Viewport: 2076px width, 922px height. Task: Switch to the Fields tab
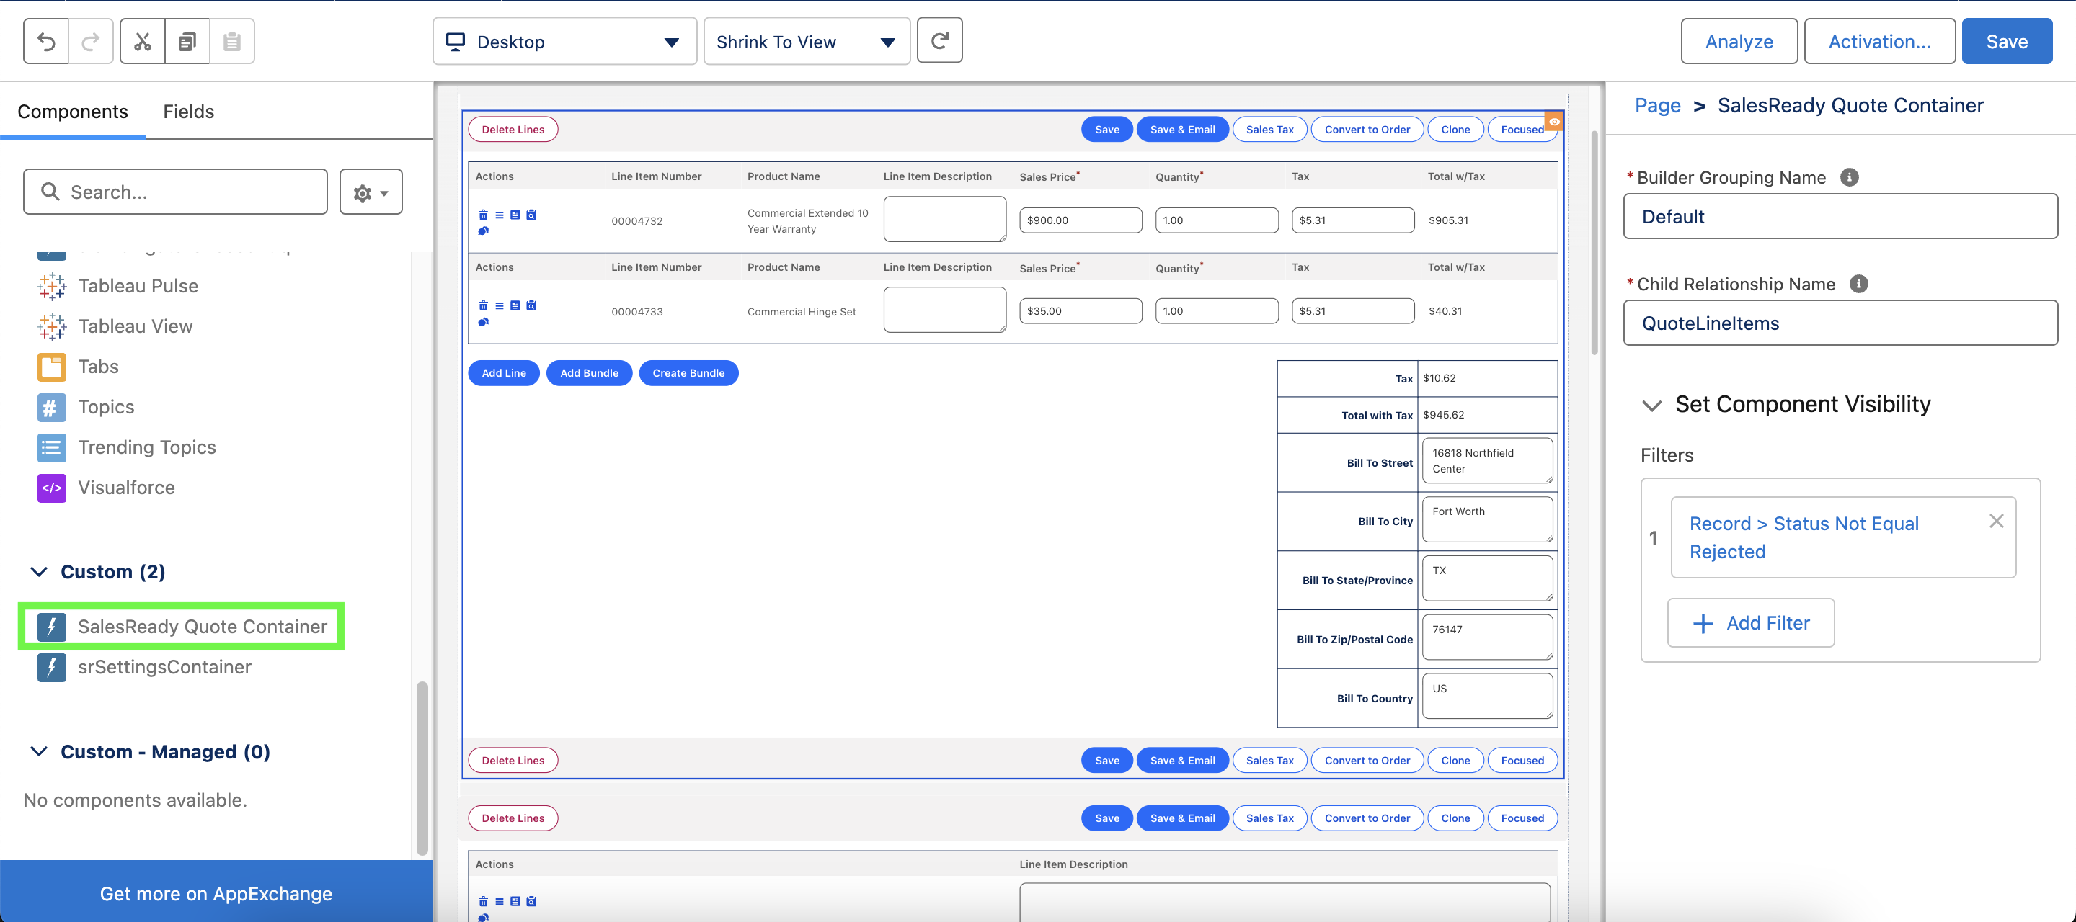coord(187,111)
